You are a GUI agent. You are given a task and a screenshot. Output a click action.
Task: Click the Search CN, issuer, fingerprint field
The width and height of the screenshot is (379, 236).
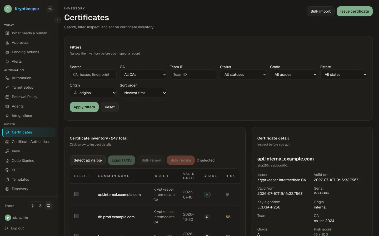(93, 74)
